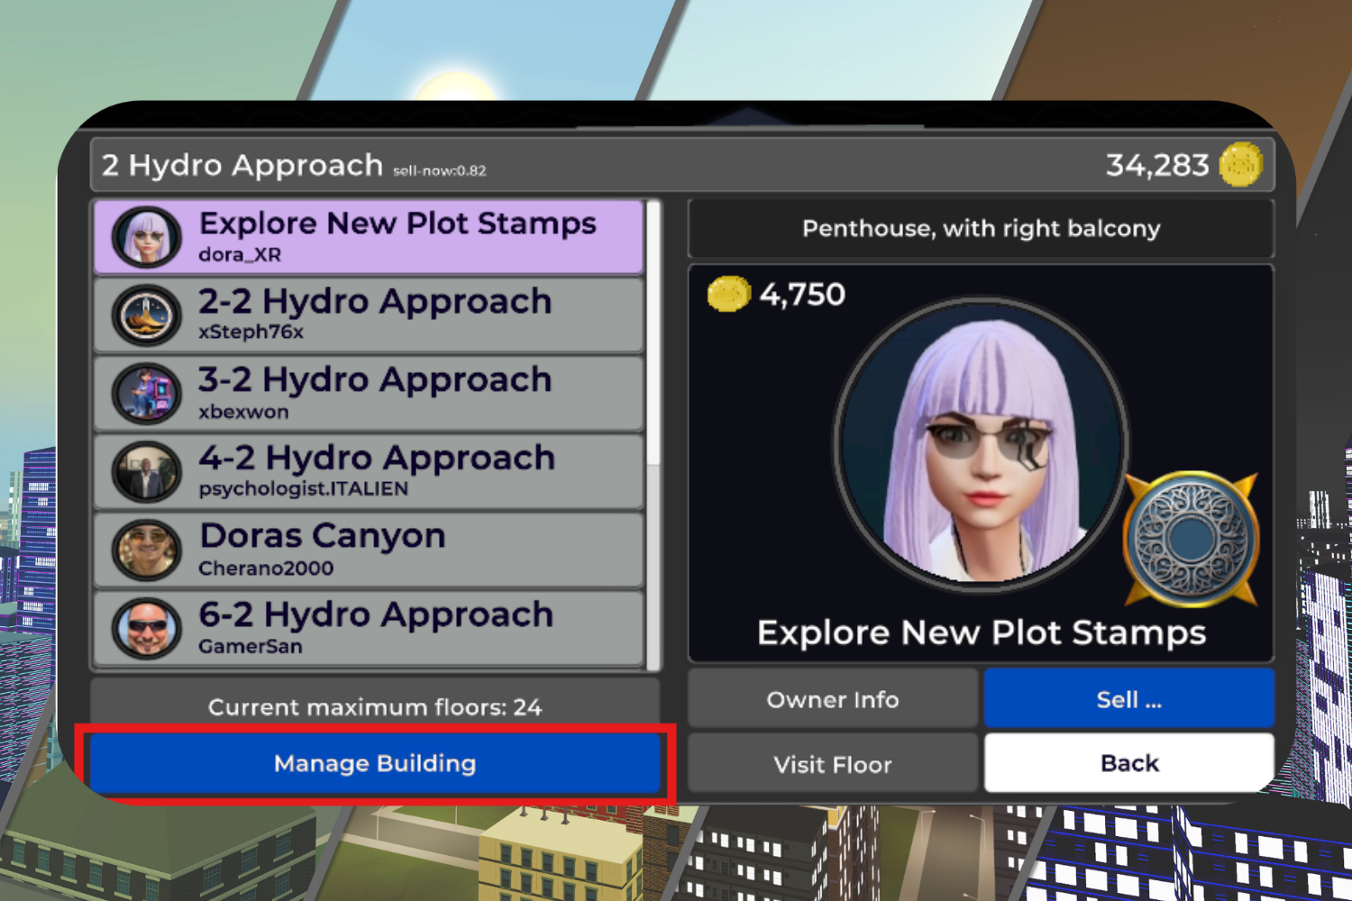This screenshot has width=1352, height=901.
Task: Click the gold coin beside 4,750 price
Action: (x=729, y=294)
